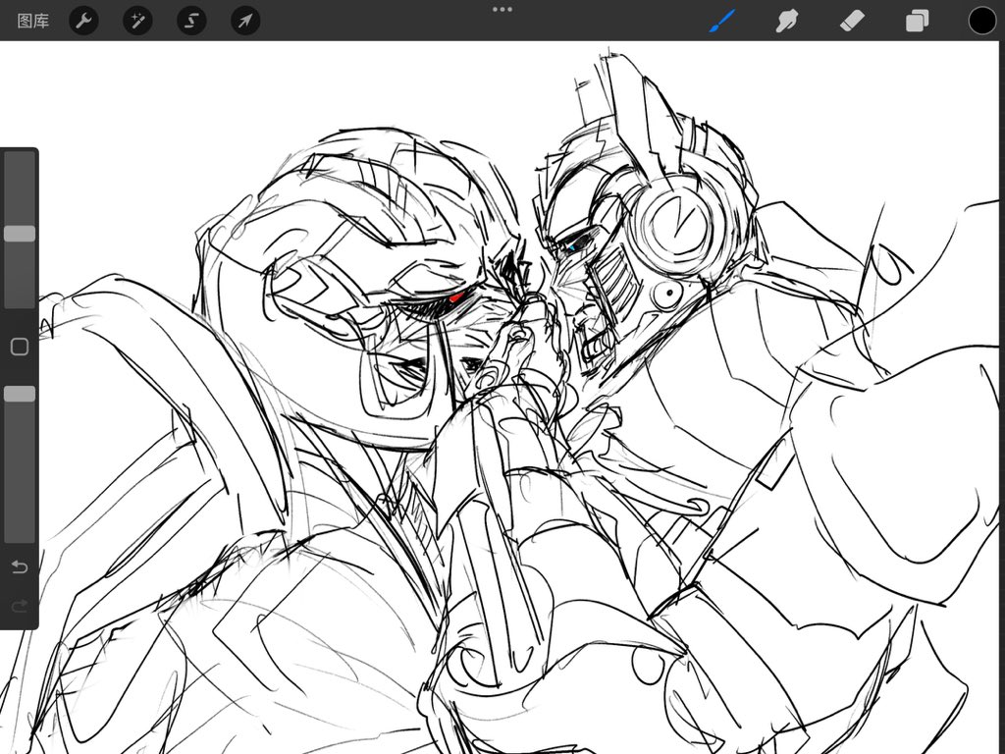Screen dimensions: 1005x754
Task: Activate the Transform arrow tool
Action: point(245,21)
